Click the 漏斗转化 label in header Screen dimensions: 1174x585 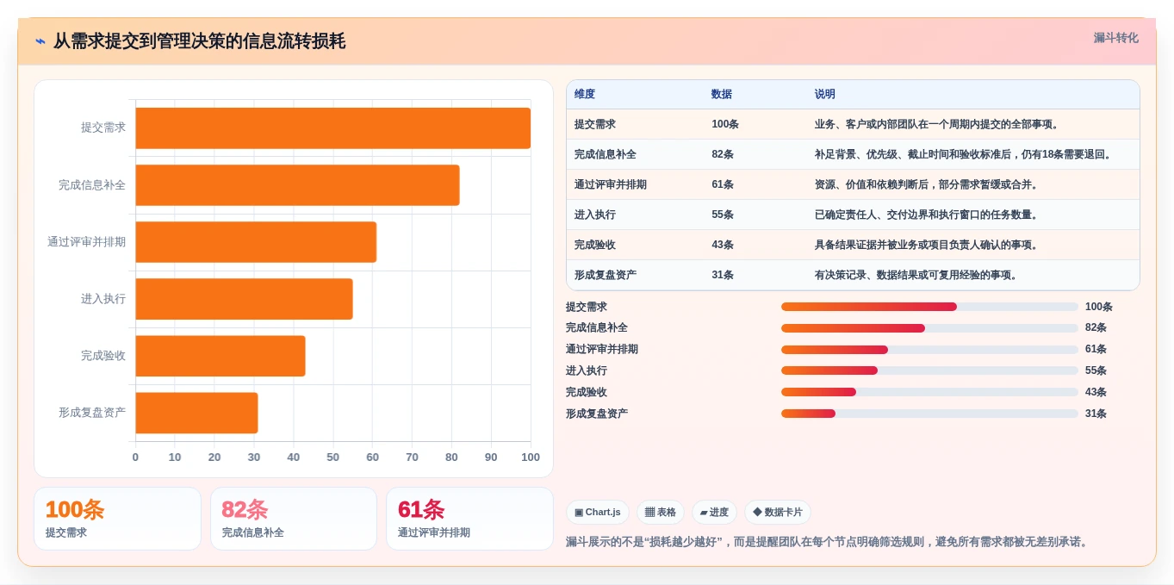click(1115, 38)
